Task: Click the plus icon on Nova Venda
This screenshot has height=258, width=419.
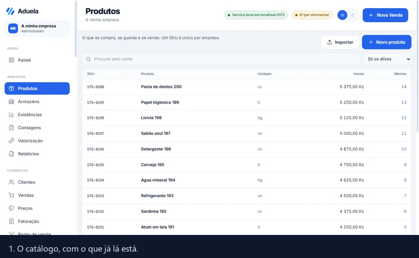Action: click(x=371, y=15)
